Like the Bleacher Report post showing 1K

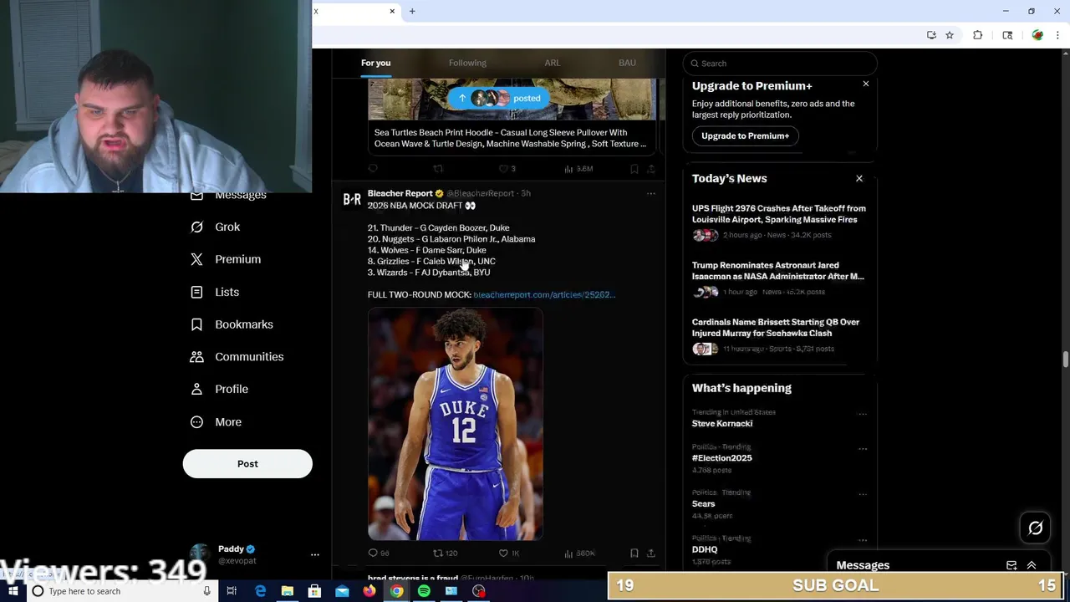[x=503, y=553]
